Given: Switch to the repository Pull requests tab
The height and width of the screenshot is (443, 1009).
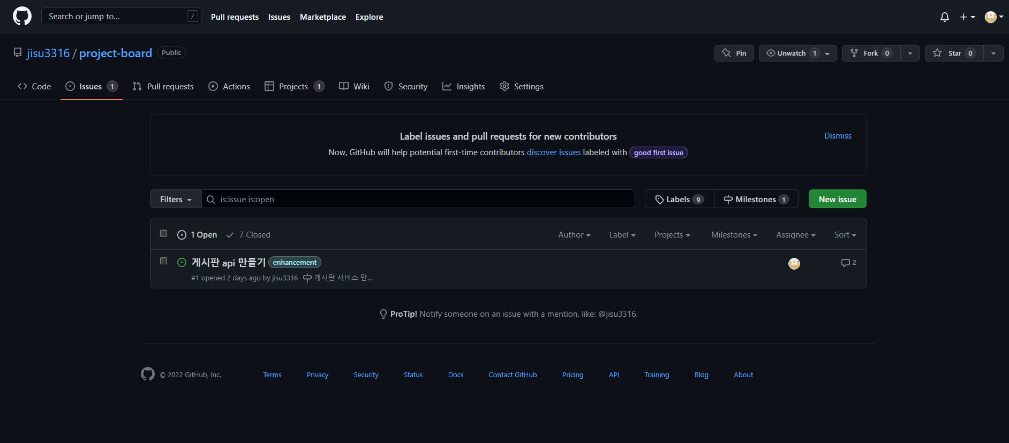Looking at the screenshot, I should [x=163, y=86].
